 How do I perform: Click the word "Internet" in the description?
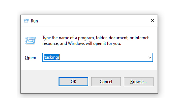tap(142, 38)
